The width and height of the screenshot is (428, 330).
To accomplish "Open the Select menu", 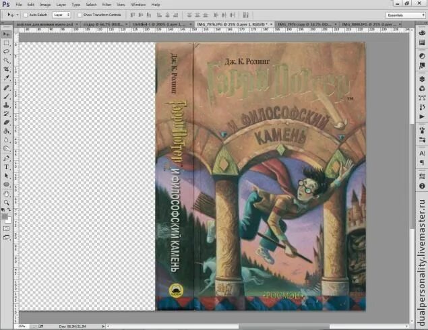I will click(91, 5).
